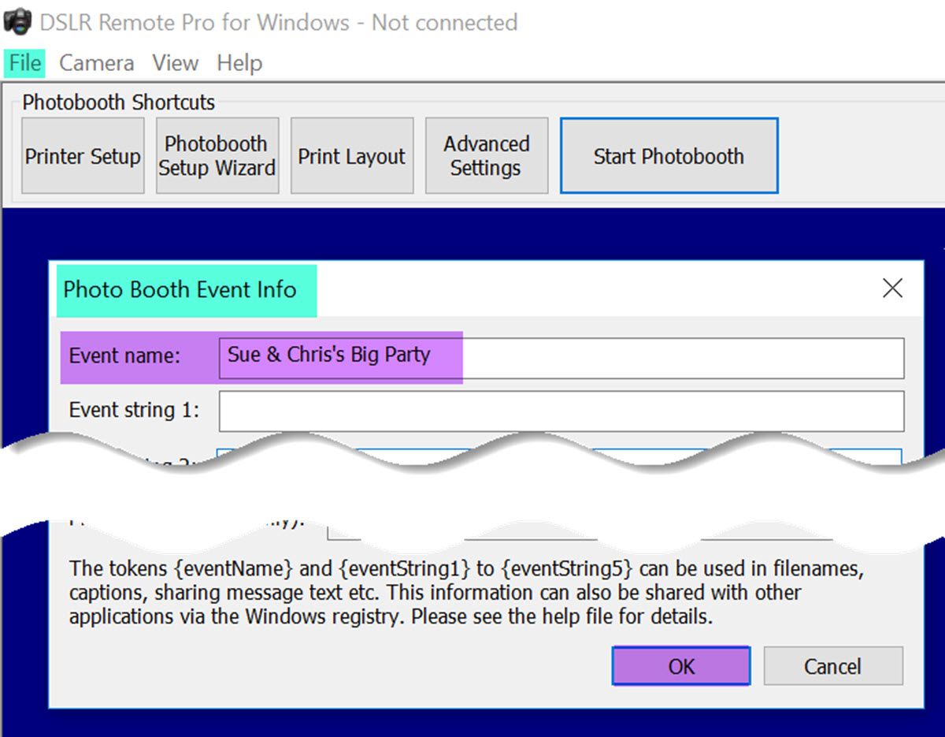945x737 pixels.
Task: Open the Help menu
Action: point(239,63)
